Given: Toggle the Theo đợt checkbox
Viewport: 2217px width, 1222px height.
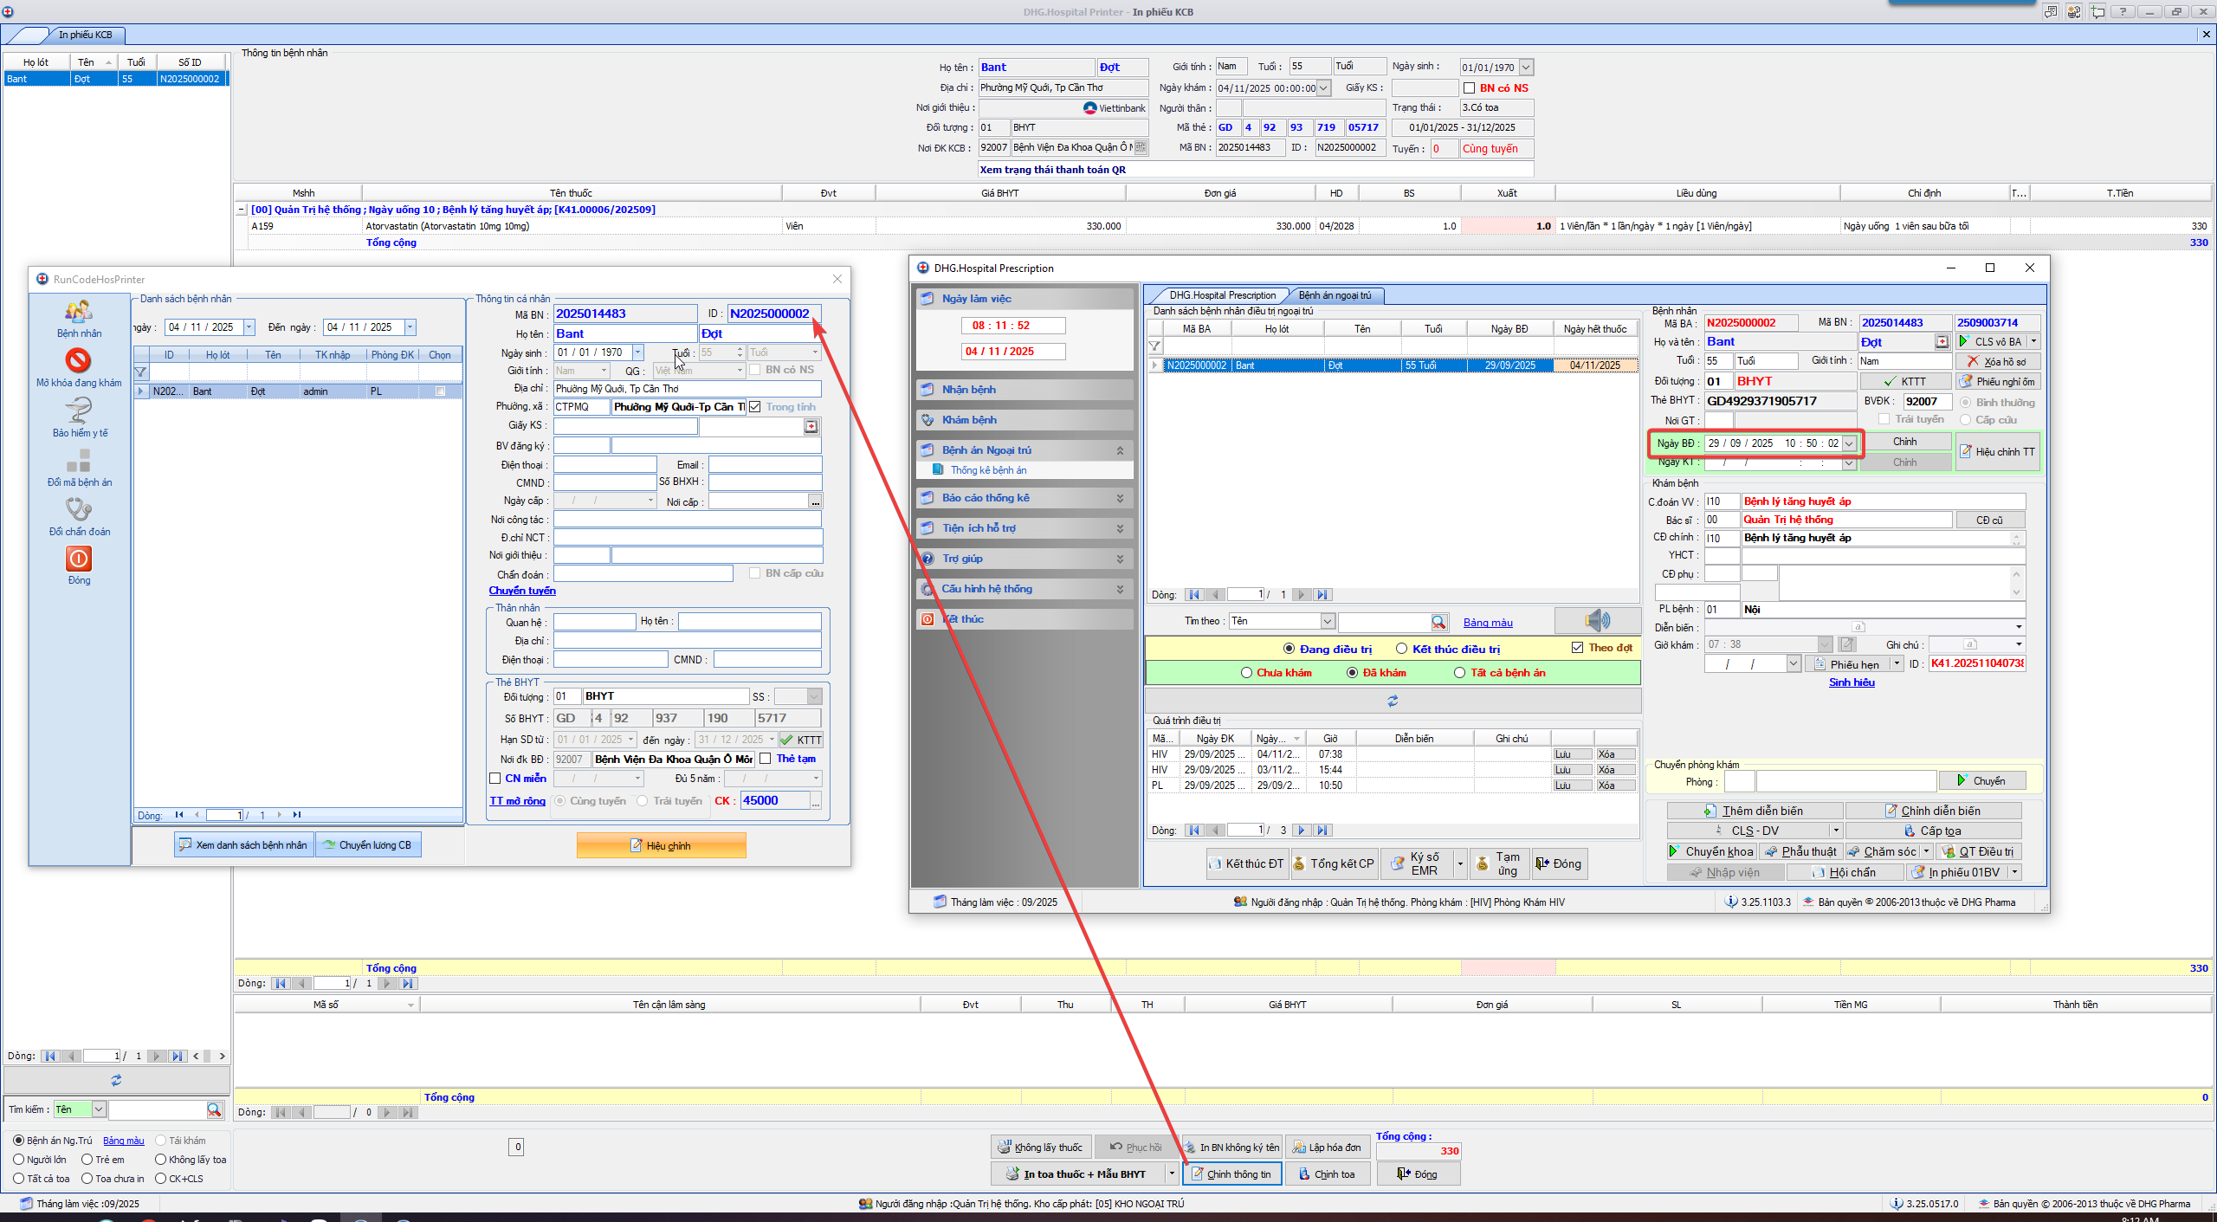Looking at the screenshot, I should pos(1577,648).
